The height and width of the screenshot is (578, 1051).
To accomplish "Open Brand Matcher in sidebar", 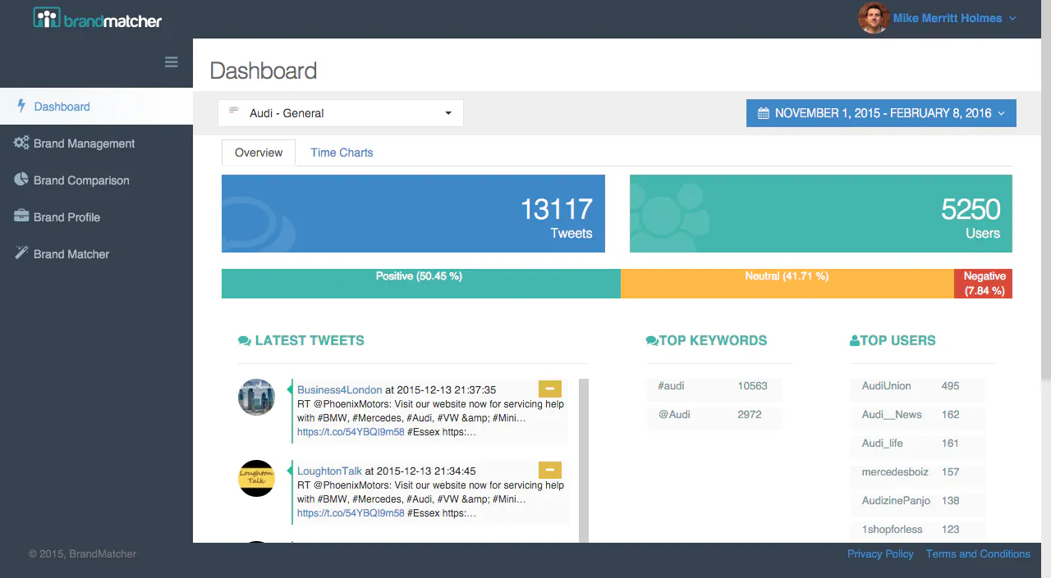I will click(x=96, y=254).
